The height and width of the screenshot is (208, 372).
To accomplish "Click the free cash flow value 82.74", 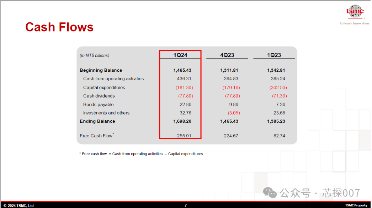I will 279,136.
